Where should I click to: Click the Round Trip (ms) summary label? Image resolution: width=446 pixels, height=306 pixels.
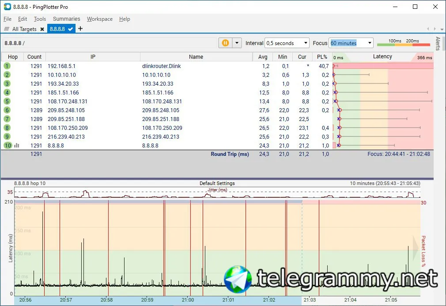point(230,154)
